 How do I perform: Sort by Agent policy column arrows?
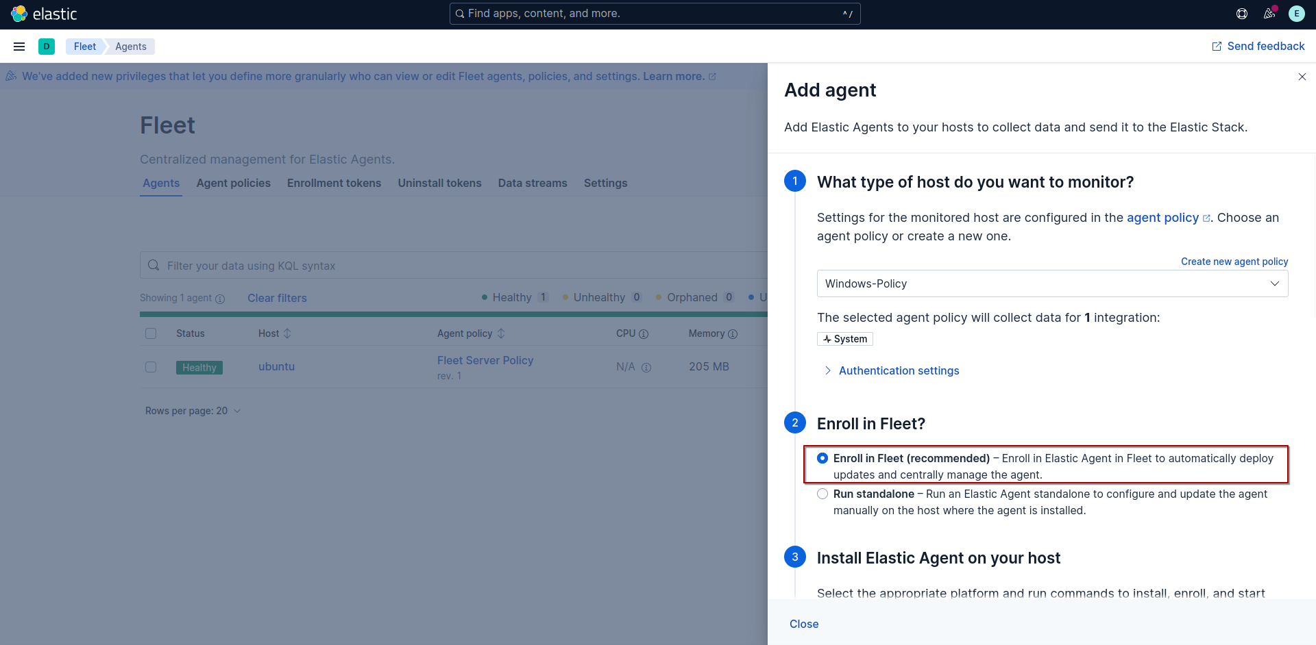[x=501, y=333]
